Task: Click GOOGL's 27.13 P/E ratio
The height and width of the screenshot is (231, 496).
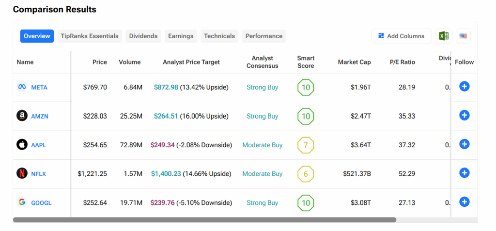Action: click(407, 202)
